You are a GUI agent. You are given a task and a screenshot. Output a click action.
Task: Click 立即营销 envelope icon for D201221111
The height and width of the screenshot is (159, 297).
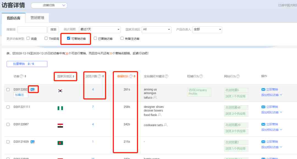(263, 107)
